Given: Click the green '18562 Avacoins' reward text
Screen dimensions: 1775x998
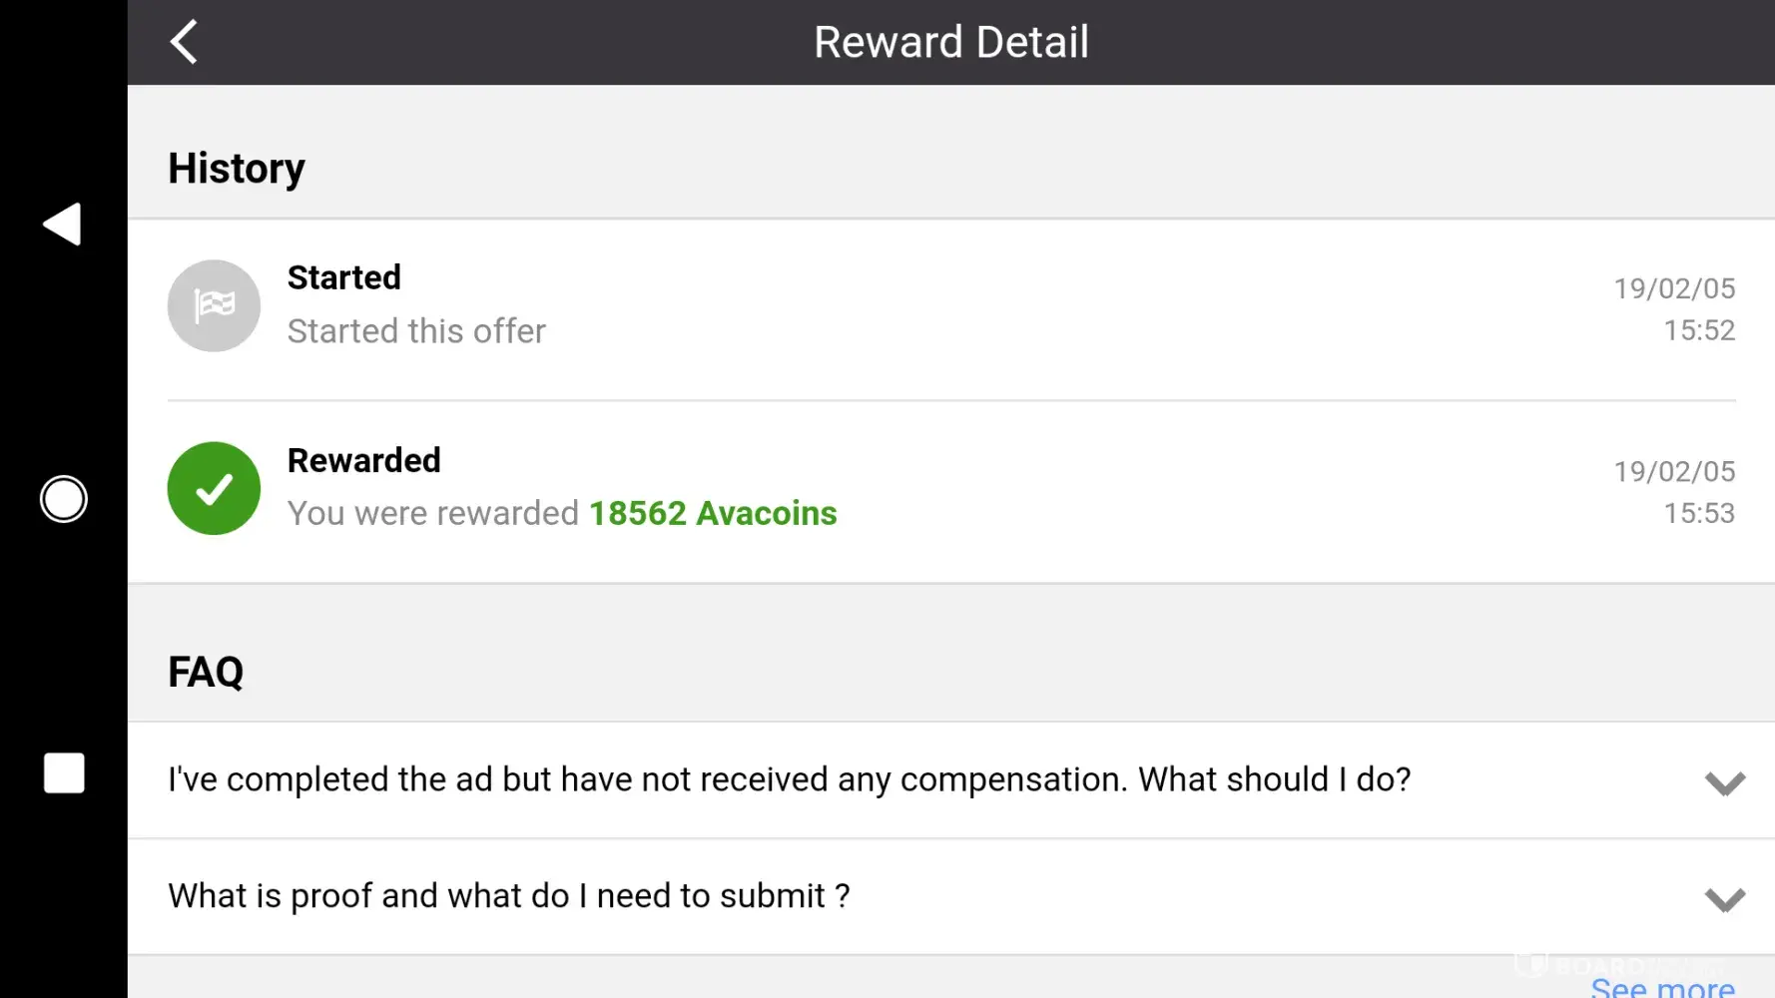Looking at the screenshot, I should point(713,513).
